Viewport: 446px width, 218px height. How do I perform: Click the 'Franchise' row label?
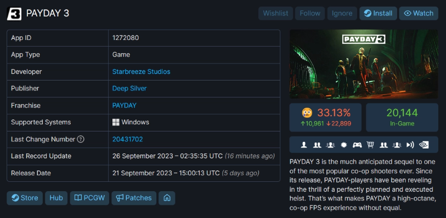(x=26, y=105)
